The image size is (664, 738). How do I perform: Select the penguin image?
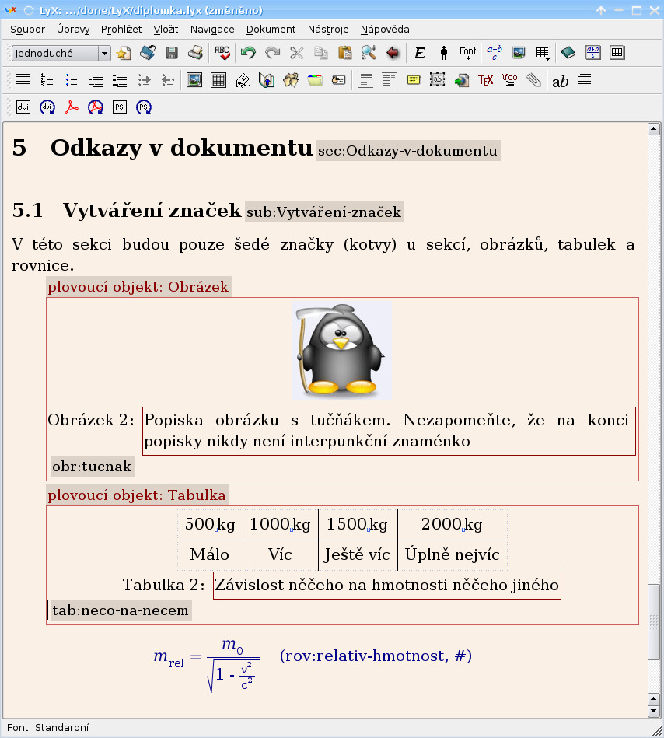point(342,351)
